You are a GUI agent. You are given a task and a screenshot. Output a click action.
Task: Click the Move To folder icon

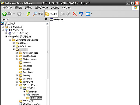coord(62,14)
